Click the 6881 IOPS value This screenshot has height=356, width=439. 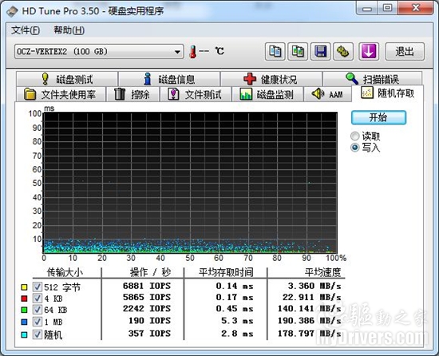pyautogui.click(x=147, y=286)
